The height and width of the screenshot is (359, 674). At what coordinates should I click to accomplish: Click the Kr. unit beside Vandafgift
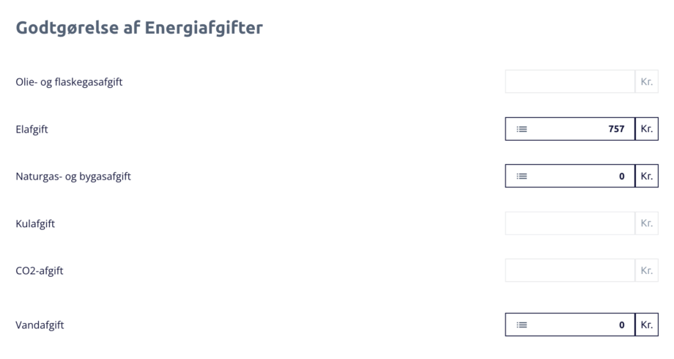click(x=647, y=325)
